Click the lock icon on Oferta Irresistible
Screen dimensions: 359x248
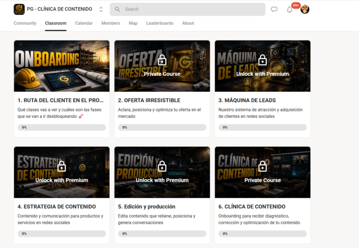coord(162,60)
